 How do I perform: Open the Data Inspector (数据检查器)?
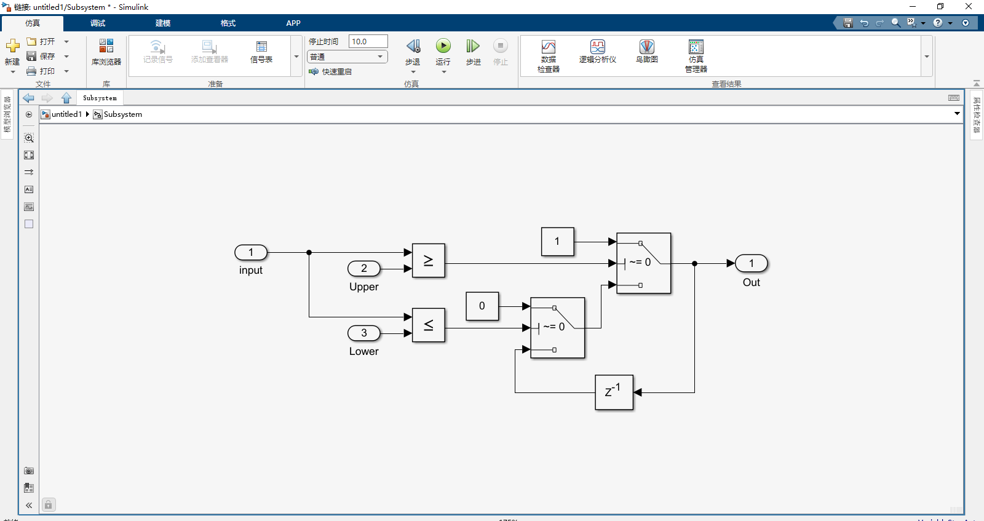549,56
